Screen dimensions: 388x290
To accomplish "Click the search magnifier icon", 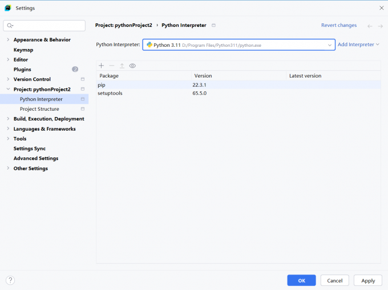I will tap(10, 26).
